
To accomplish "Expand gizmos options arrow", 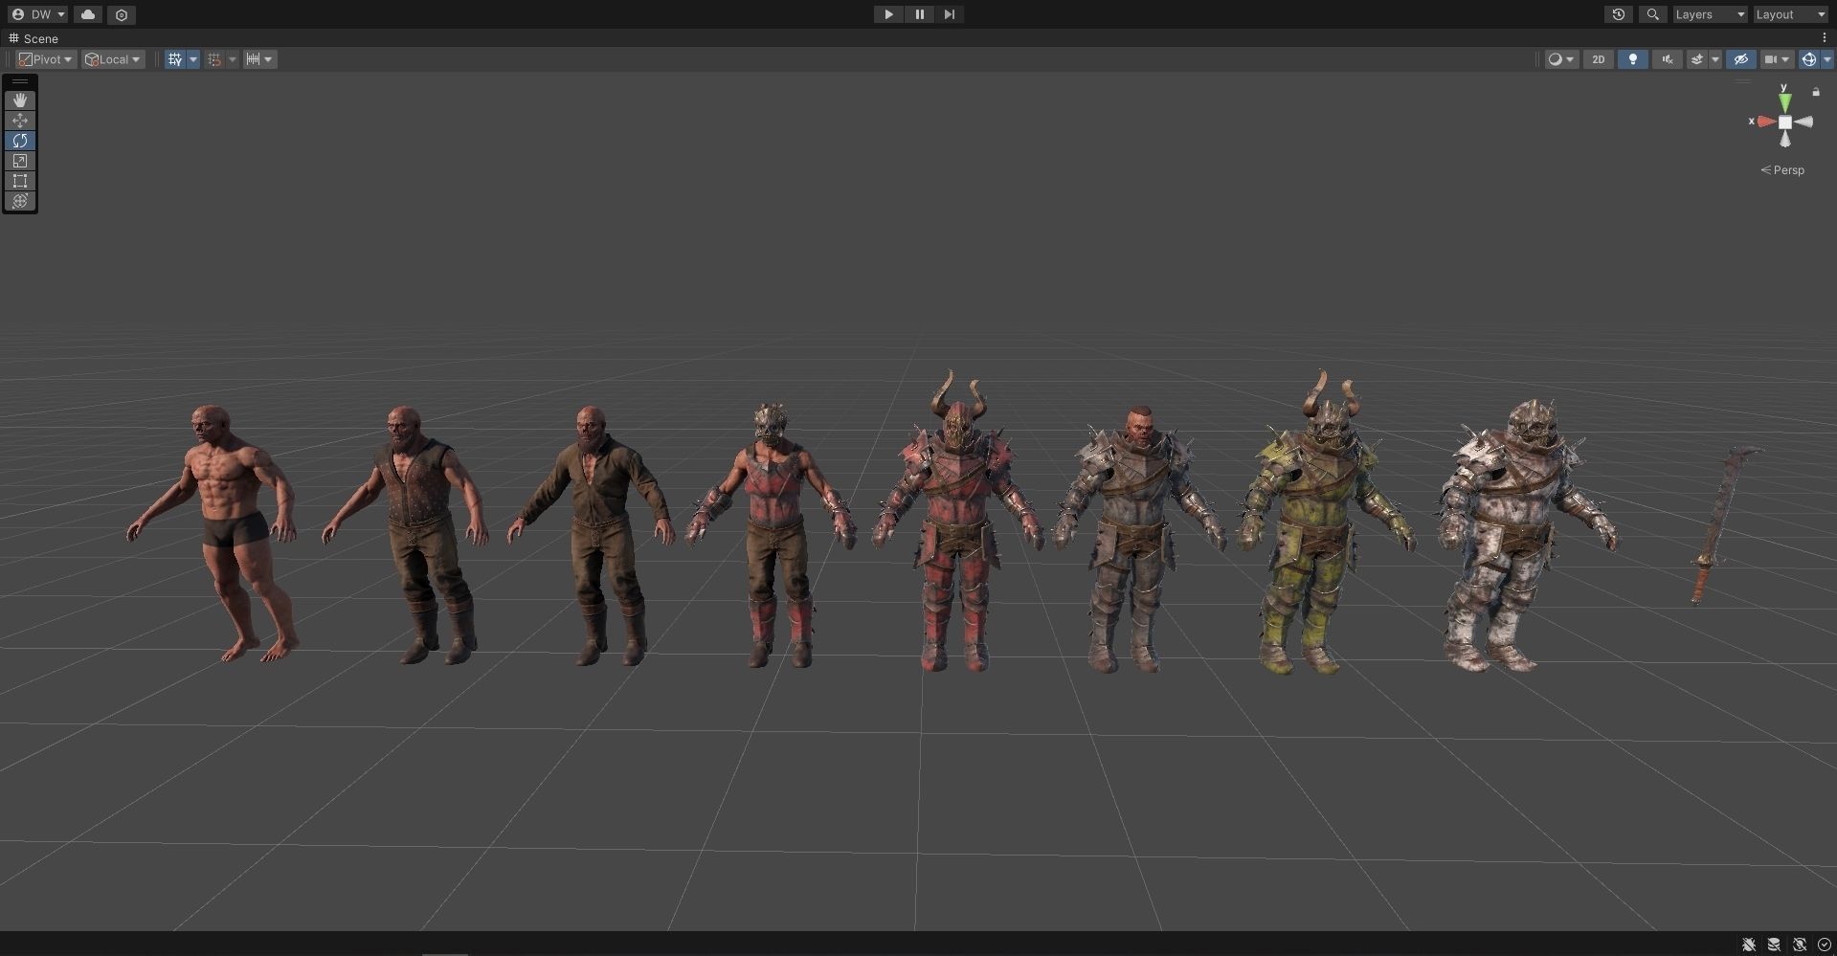I will [1826, 59].
